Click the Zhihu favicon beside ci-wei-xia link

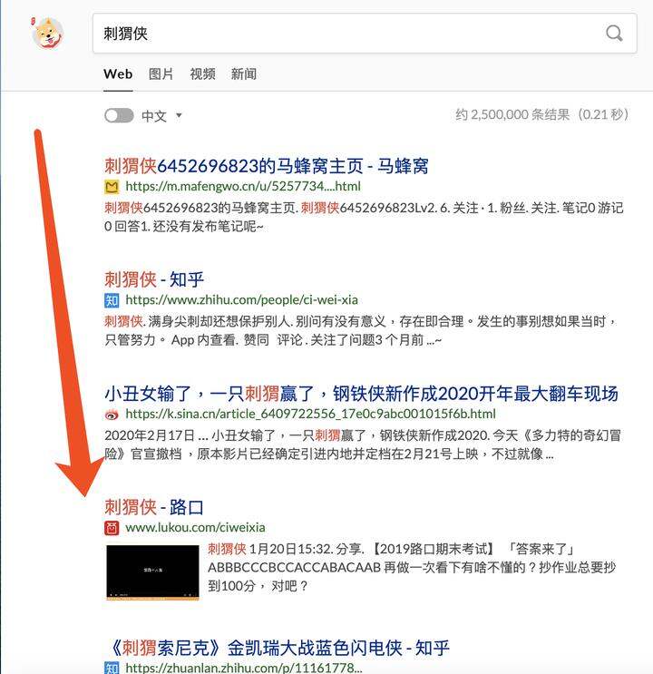pyautogui.click(x=112, y=300)
